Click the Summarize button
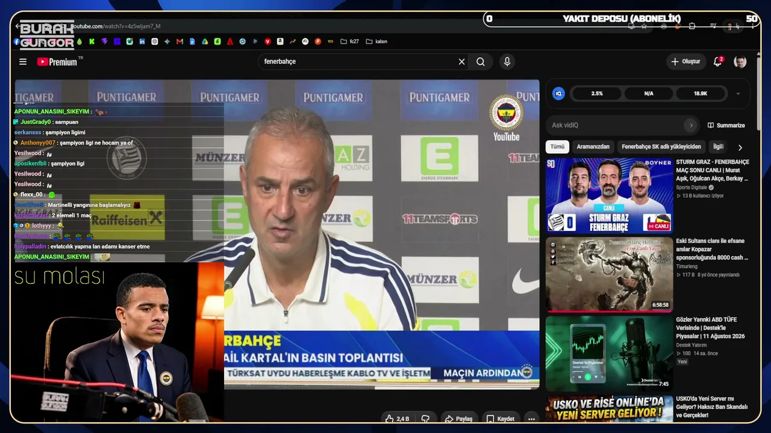 (x=726, y=125)
